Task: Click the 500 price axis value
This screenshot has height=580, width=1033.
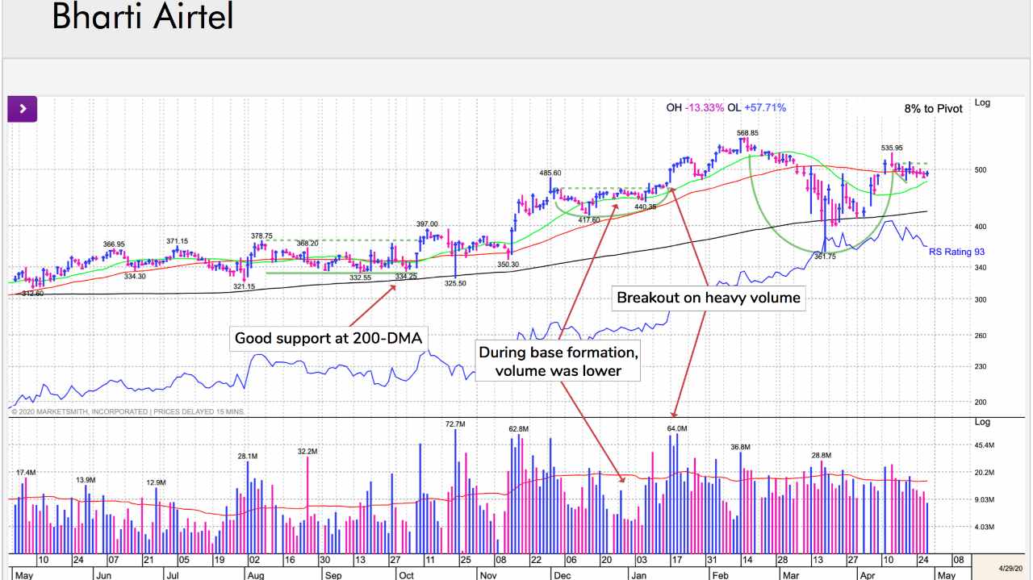Action: click(x=981, y=170)
